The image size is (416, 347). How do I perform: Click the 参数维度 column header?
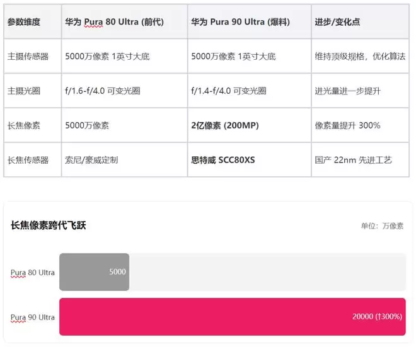(x=24, y=22)
